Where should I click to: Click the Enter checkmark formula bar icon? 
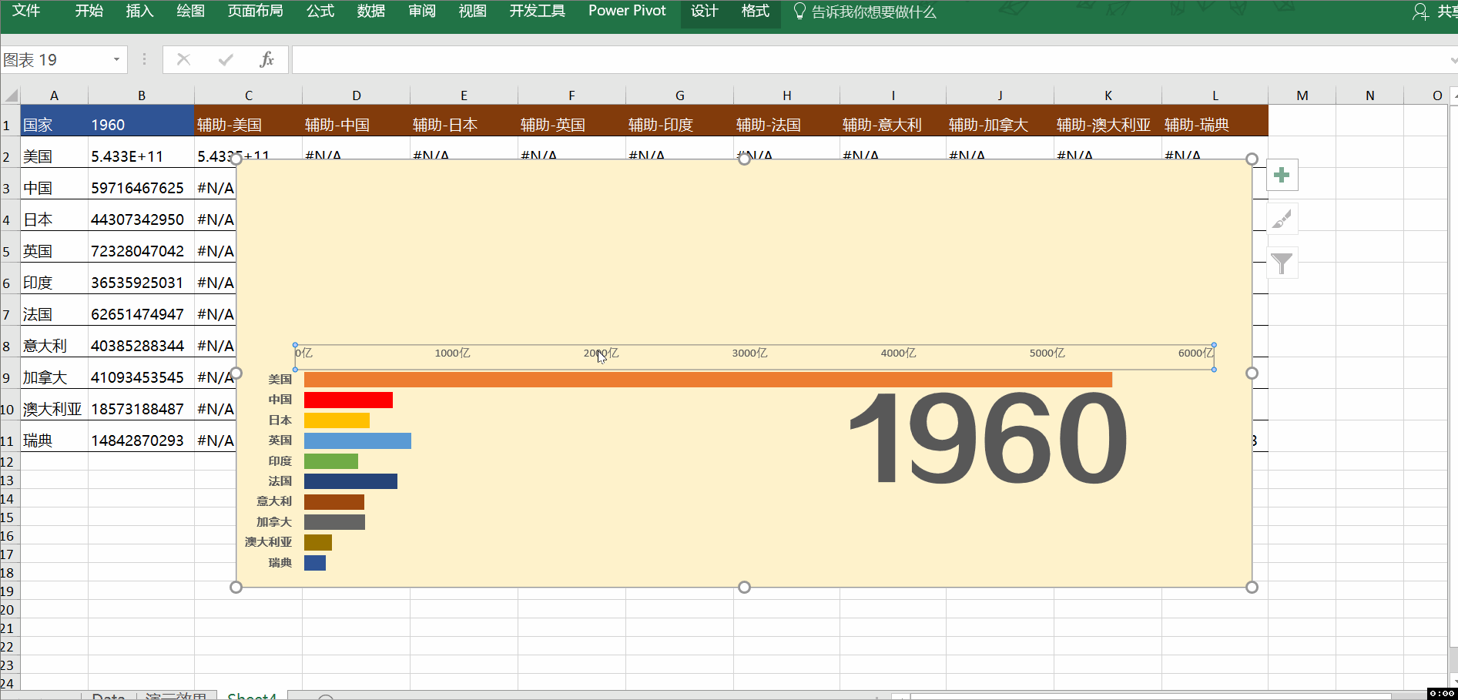point(226,59)
